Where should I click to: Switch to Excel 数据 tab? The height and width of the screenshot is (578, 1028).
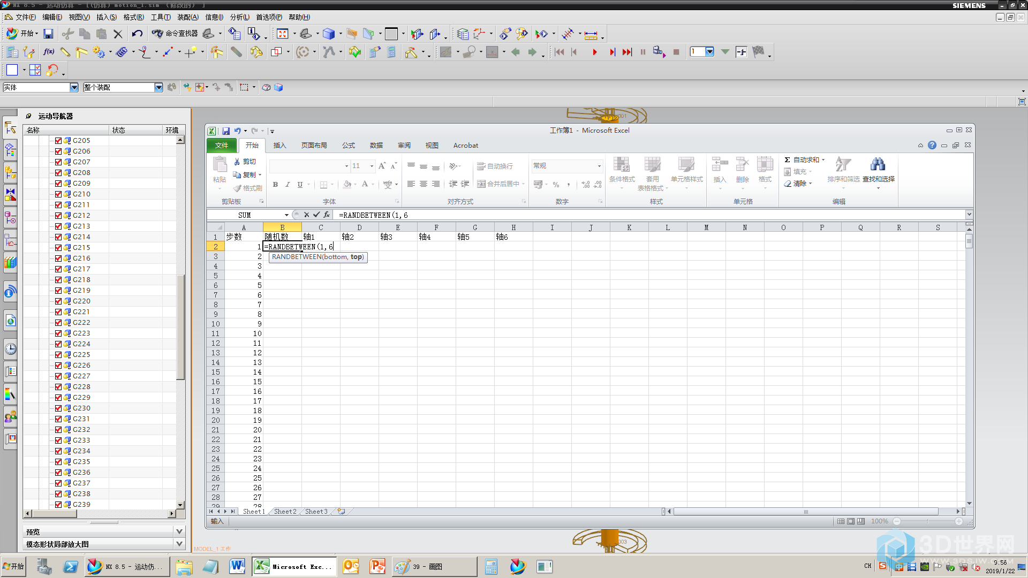[376, 146]
